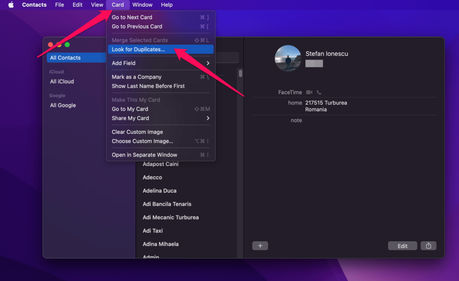Open the Window menu
Screen dimensions: 459x281
143,5
